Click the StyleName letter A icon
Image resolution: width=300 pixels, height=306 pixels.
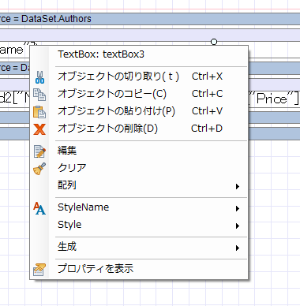coord(39,208)
